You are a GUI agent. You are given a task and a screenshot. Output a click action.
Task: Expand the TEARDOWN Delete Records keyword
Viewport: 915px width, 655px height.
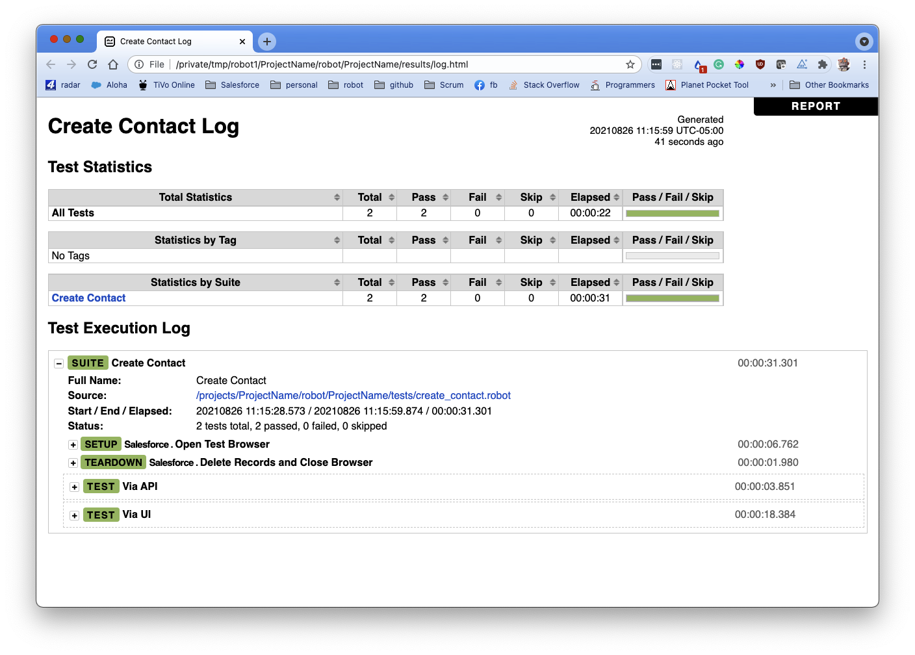[73, 463]
